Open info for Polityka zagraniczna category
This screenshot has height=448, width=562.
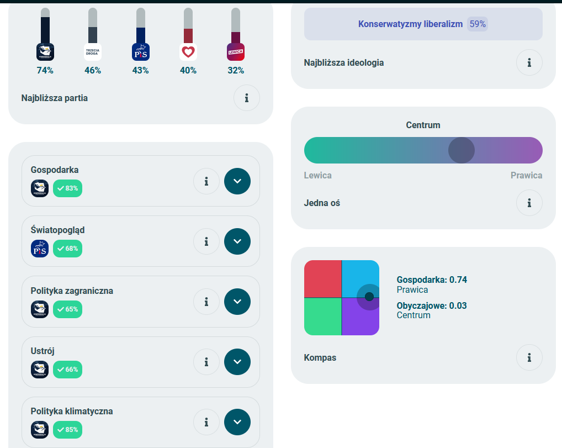point(206,302)
